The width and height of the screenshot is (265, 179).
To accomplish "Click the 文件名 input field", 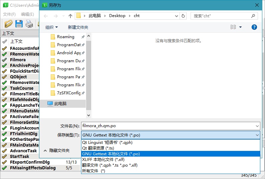I will pyautogui.click(x=167, y=126).
